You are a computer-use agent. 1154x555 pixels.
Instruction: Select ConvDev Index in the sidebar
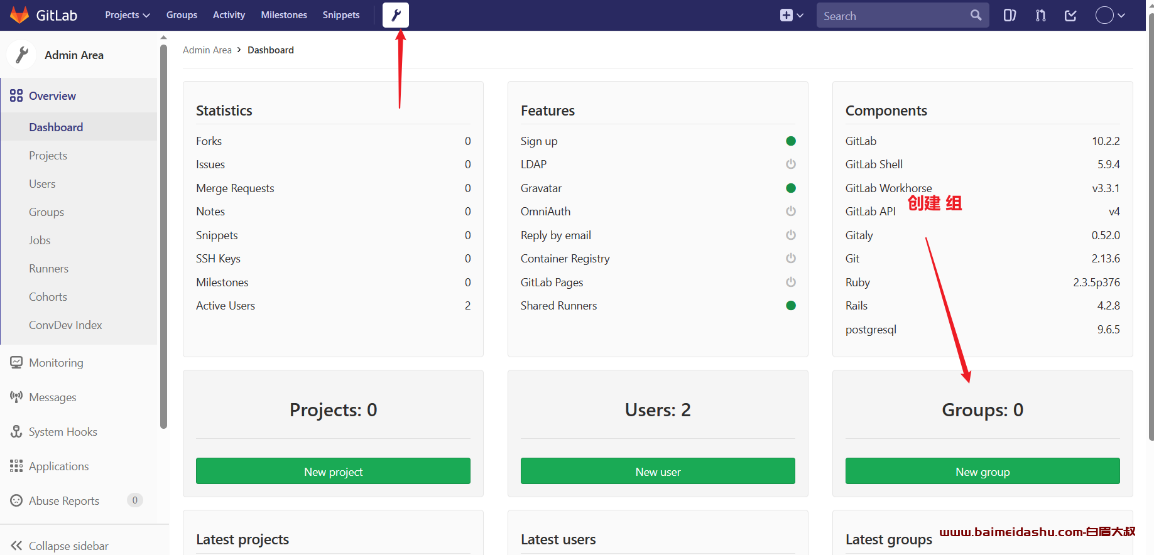point(79,325)
